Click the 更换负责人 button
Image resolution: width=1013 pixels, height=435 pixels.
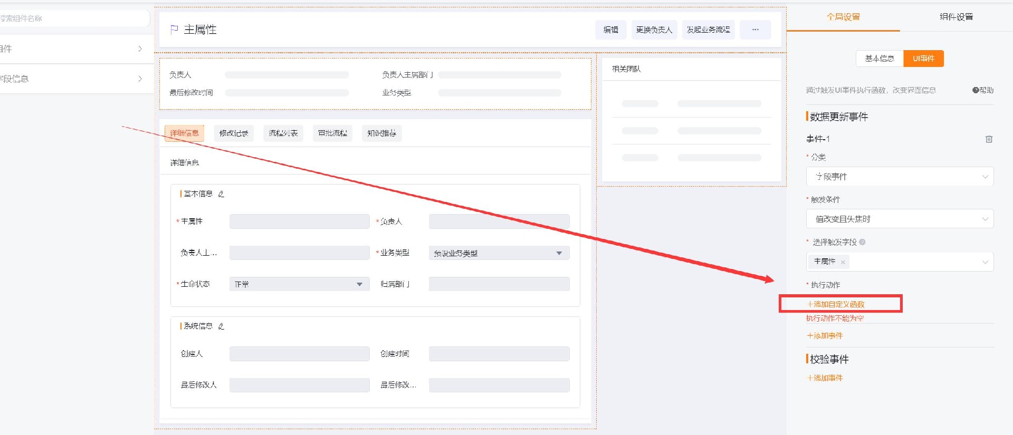coord(654,30)
